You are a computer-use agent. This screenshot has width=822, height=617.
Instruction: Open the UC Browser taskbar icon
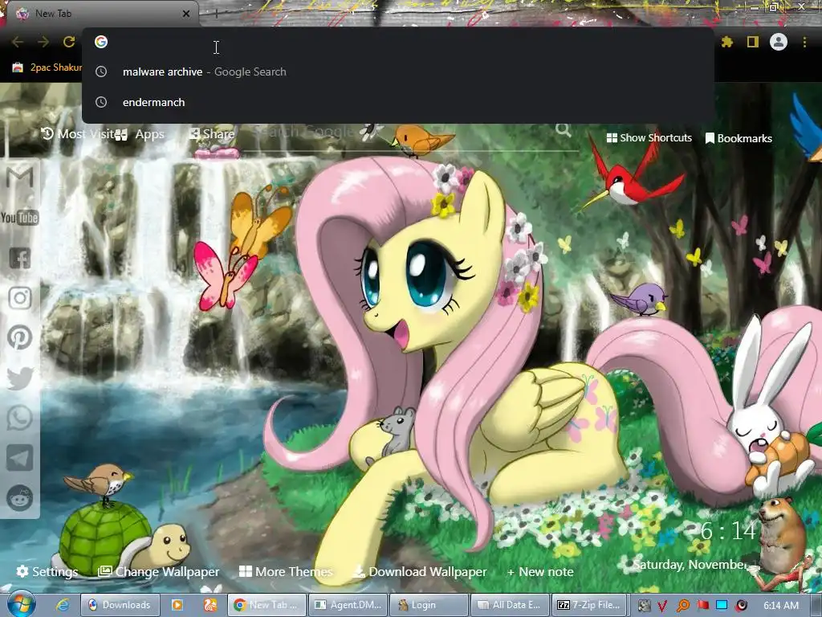[x=210, y=605]
